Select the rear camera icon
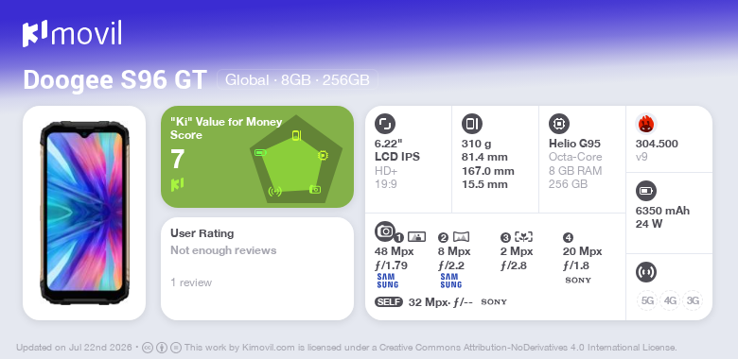The image size is (738, 359). (385, 231)
